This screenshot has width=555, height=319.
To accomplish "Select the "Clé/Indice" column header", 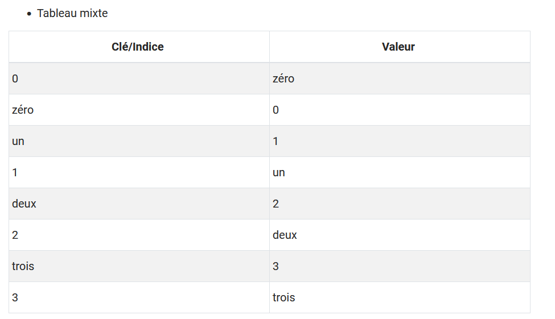I will click(138, 47).
